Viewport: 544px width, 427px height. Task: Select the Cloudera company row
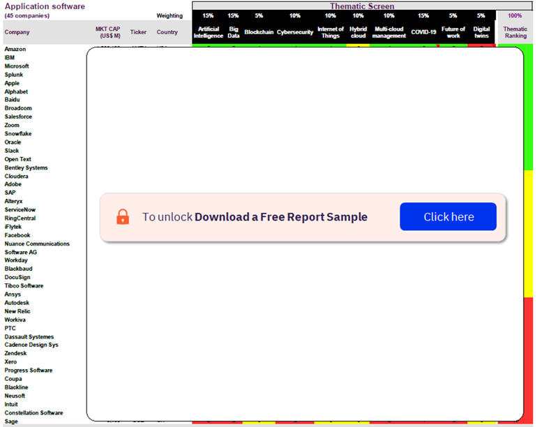coord(16,176)
